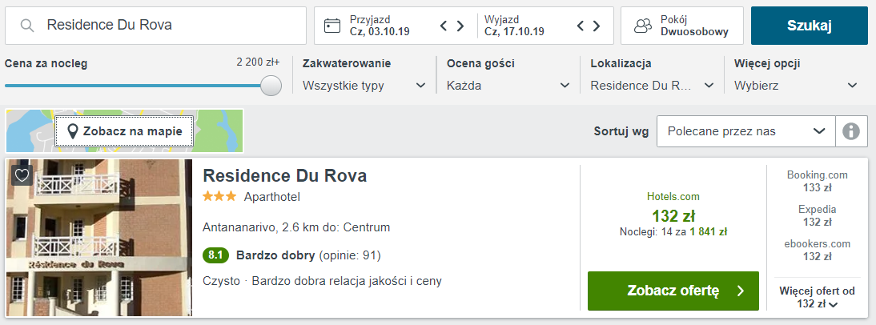
Task: Go to previous check-out date arrow
Action: (x=581, y=26)
